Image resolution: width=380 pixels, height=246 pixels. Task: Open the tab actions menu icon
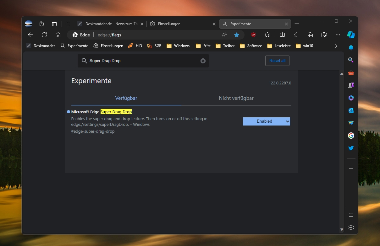54,24
